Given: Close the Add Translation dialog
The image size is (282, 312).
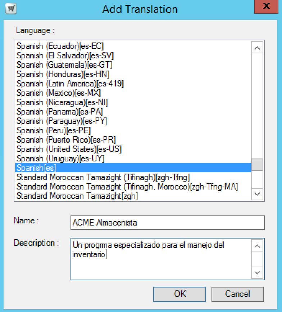Looking at the screenshot, I should 267,6.
